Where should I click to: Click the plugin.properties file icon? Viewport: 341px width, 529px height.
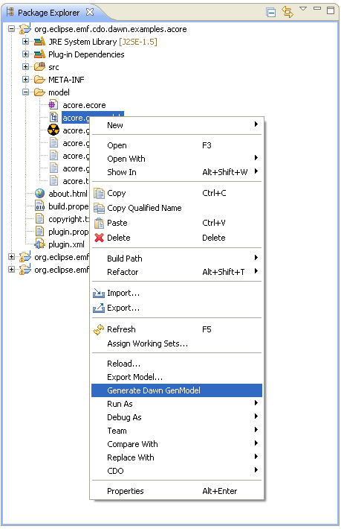39,232
